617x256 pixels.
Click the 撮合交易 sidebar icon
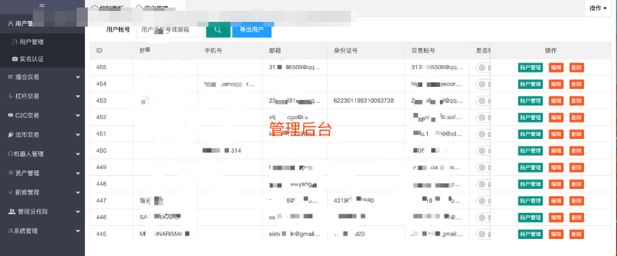(10, 77)
